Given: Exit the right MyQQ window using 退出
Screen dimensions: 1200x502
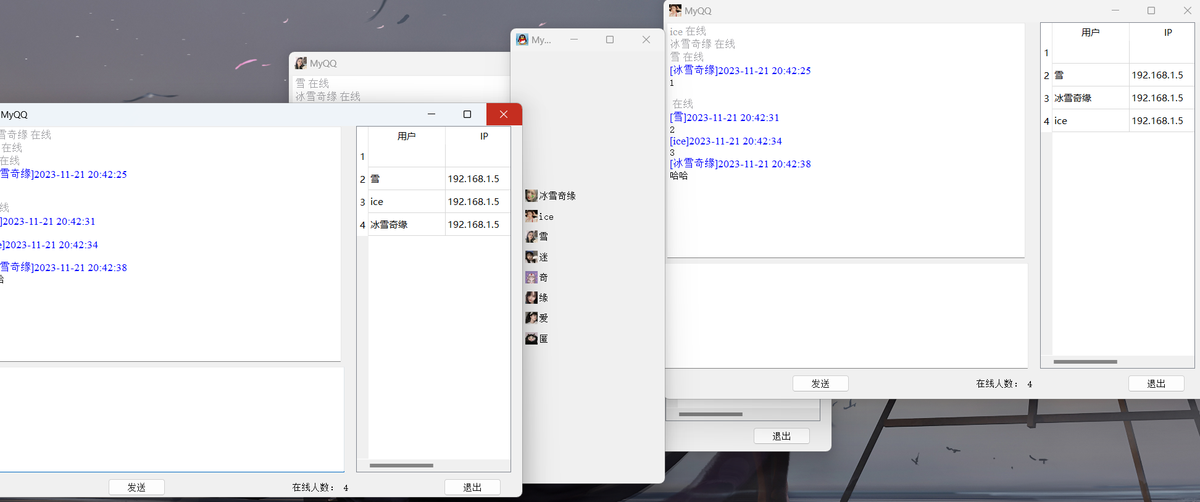Looking at the screenshot, I should pyautogui.click(x=1156, y=383).
